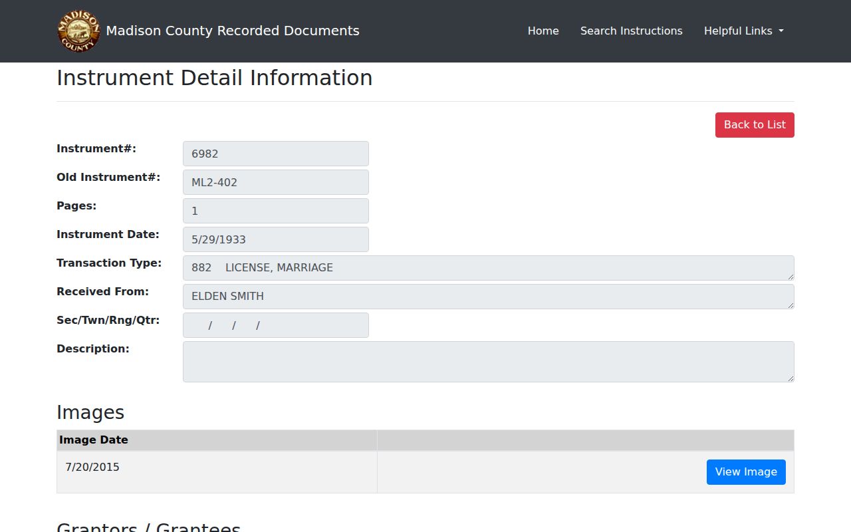Click the Received From label

tap(102, 292)
